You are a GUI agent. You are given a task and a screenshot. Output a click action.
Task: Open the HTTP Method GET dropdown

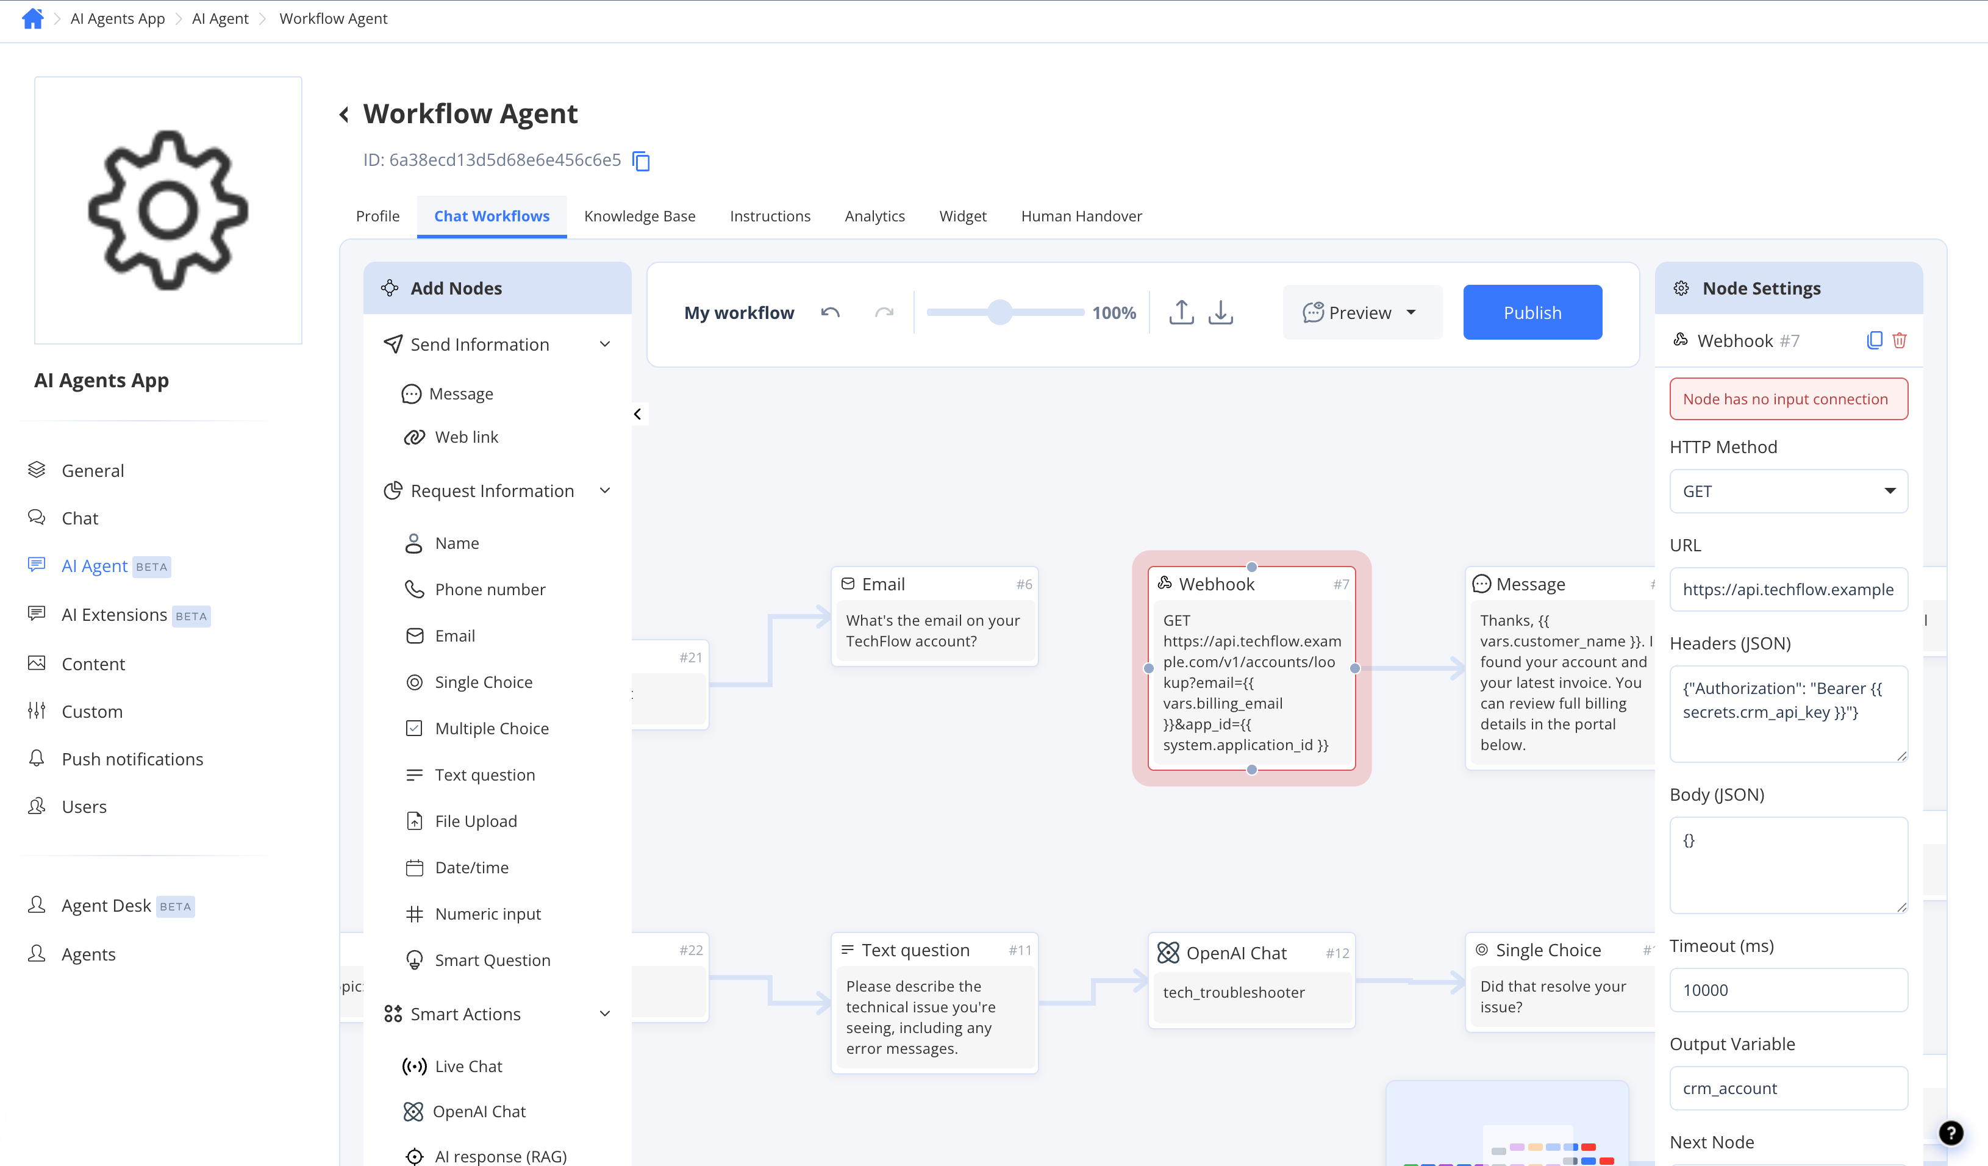click(x=1789, y=492)
